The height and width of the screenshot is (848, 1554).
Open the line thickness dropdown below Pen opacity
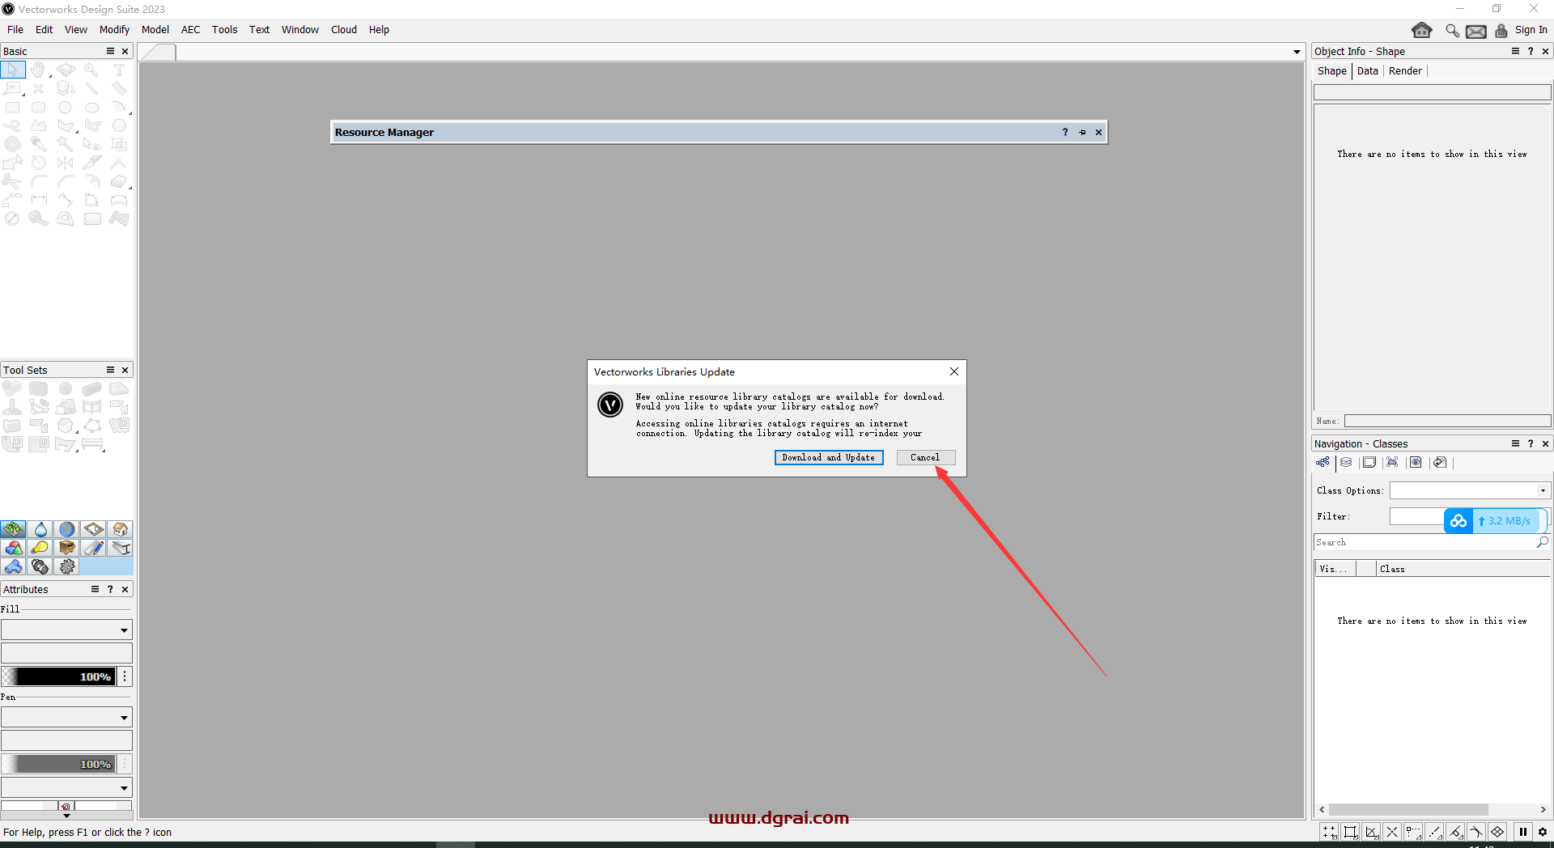pos(66,787)
